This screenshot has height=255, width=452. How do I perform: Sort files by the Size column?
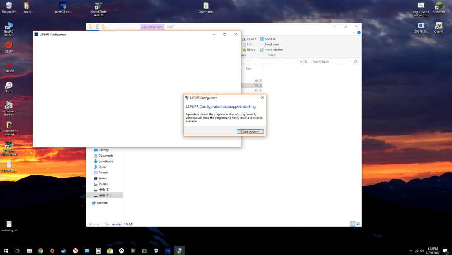click(248, 69)
